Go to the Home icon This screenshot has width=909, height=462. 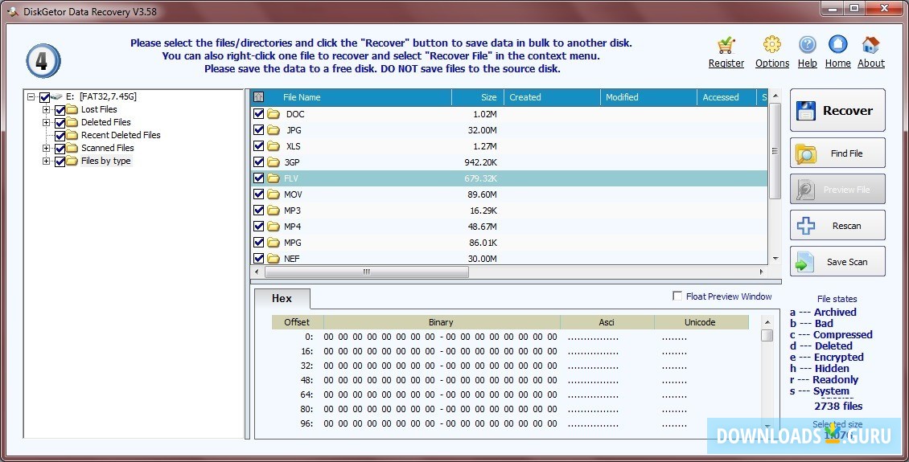837,44
